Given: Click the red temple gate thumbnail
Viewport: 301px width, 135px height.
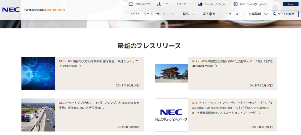Looking at the screenshot, I should click(x=171, y=73).
